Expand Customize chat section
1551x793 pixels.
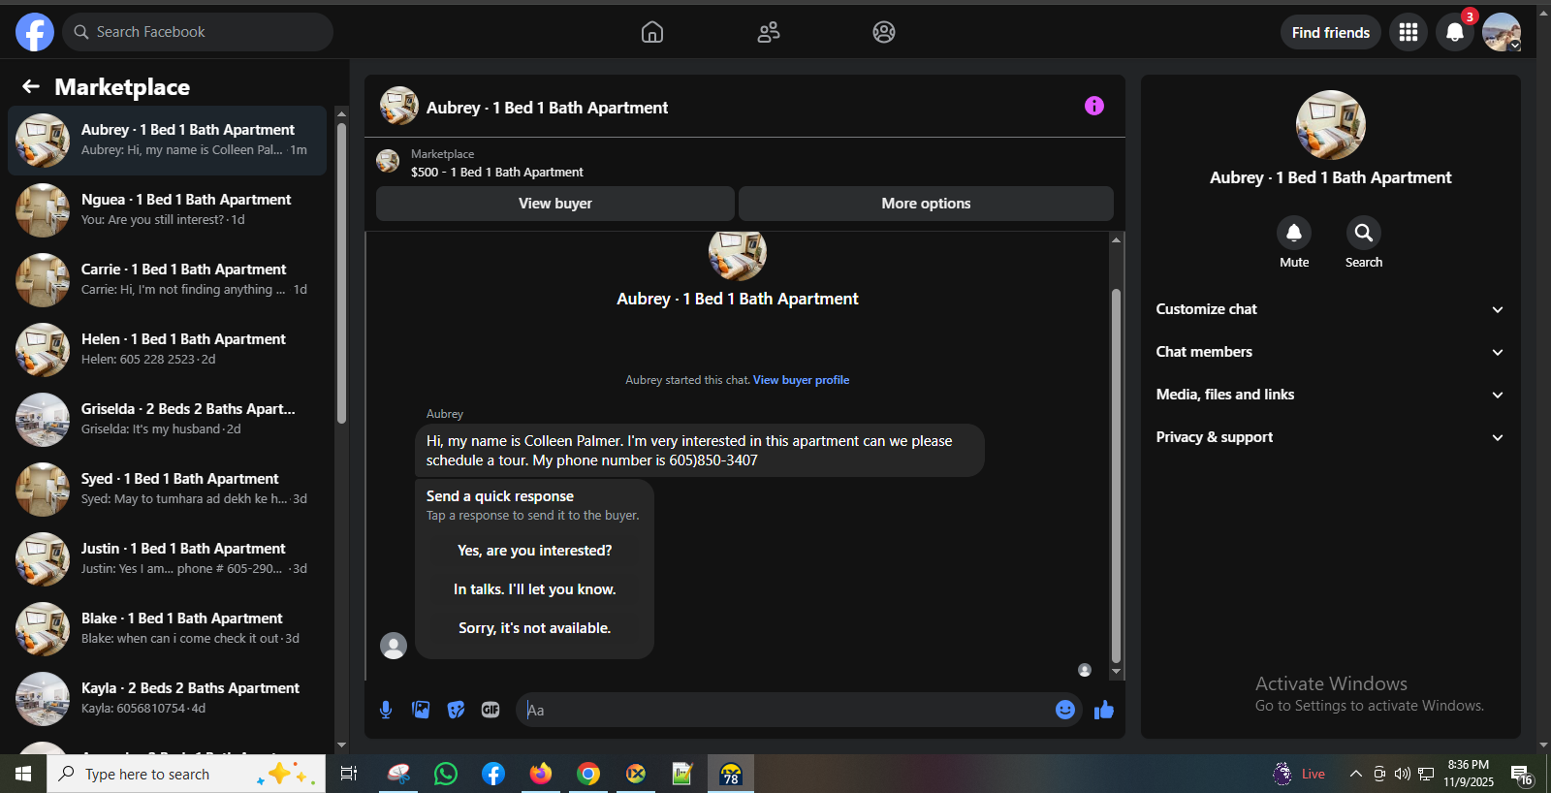[x=1331, y=309]
